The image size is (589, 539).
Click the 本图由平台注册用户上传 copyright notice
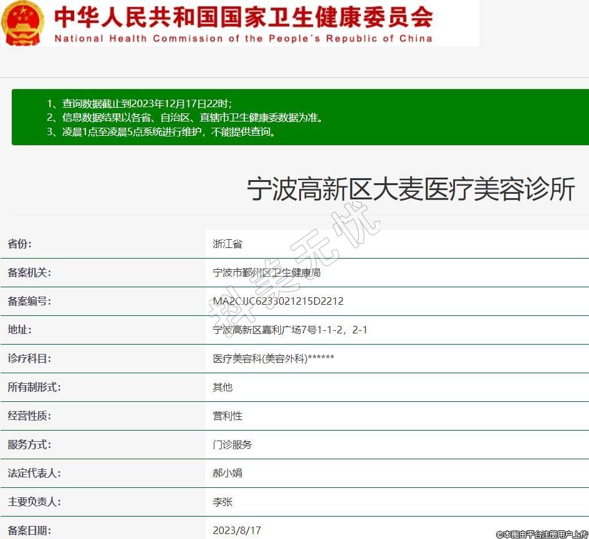coord(542,534)
